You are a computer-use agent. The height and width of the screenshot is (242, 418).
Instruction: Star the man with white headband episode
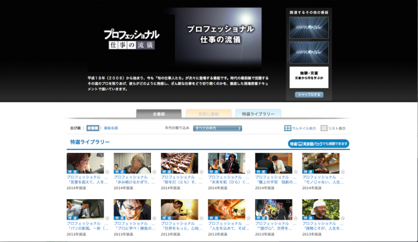click(343, 218)
